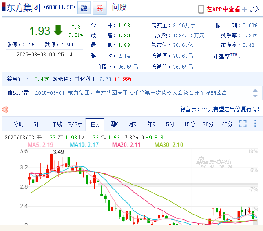The image size is (263, 231).
Task: Select the 月K chart tab
Action: [x=132, y=124]
